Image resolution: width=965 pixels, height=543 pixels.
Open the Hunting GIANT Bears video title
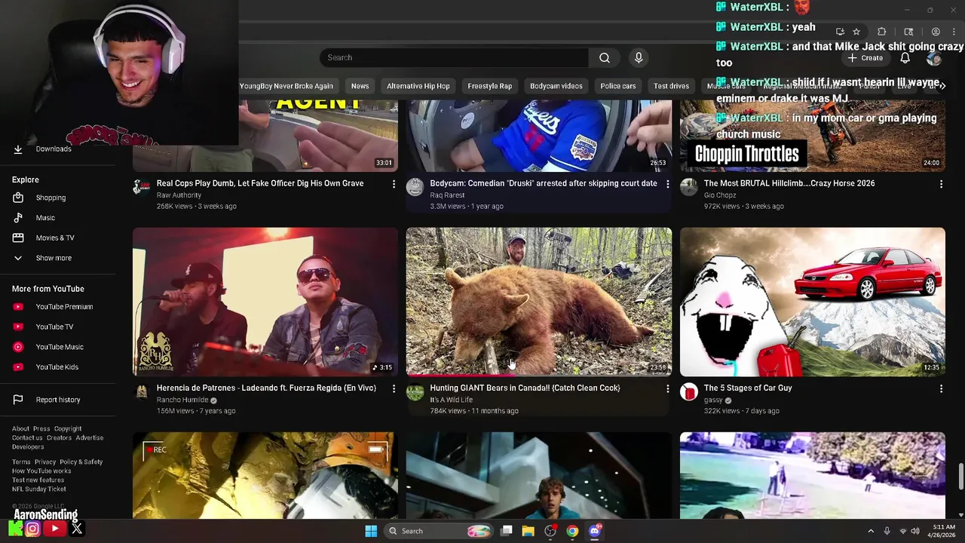525,388
